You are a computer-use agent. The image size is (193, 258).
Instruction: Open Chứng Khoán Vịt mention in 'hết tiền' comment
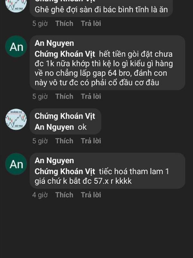[65, 54]
